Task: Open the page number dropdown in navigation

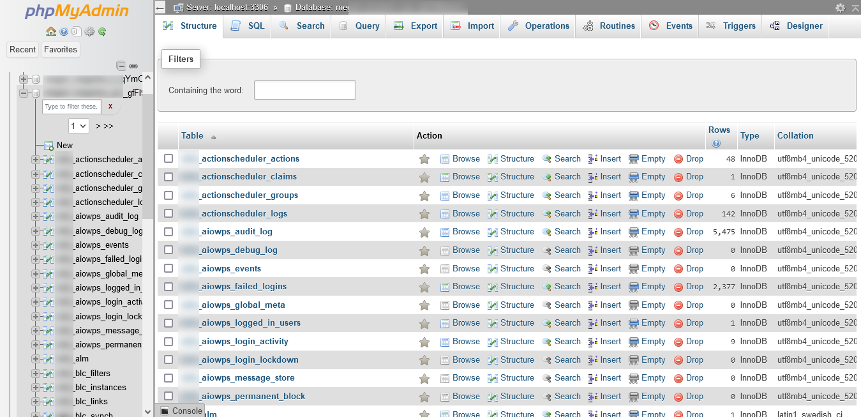Action: (x=79, y=126)
